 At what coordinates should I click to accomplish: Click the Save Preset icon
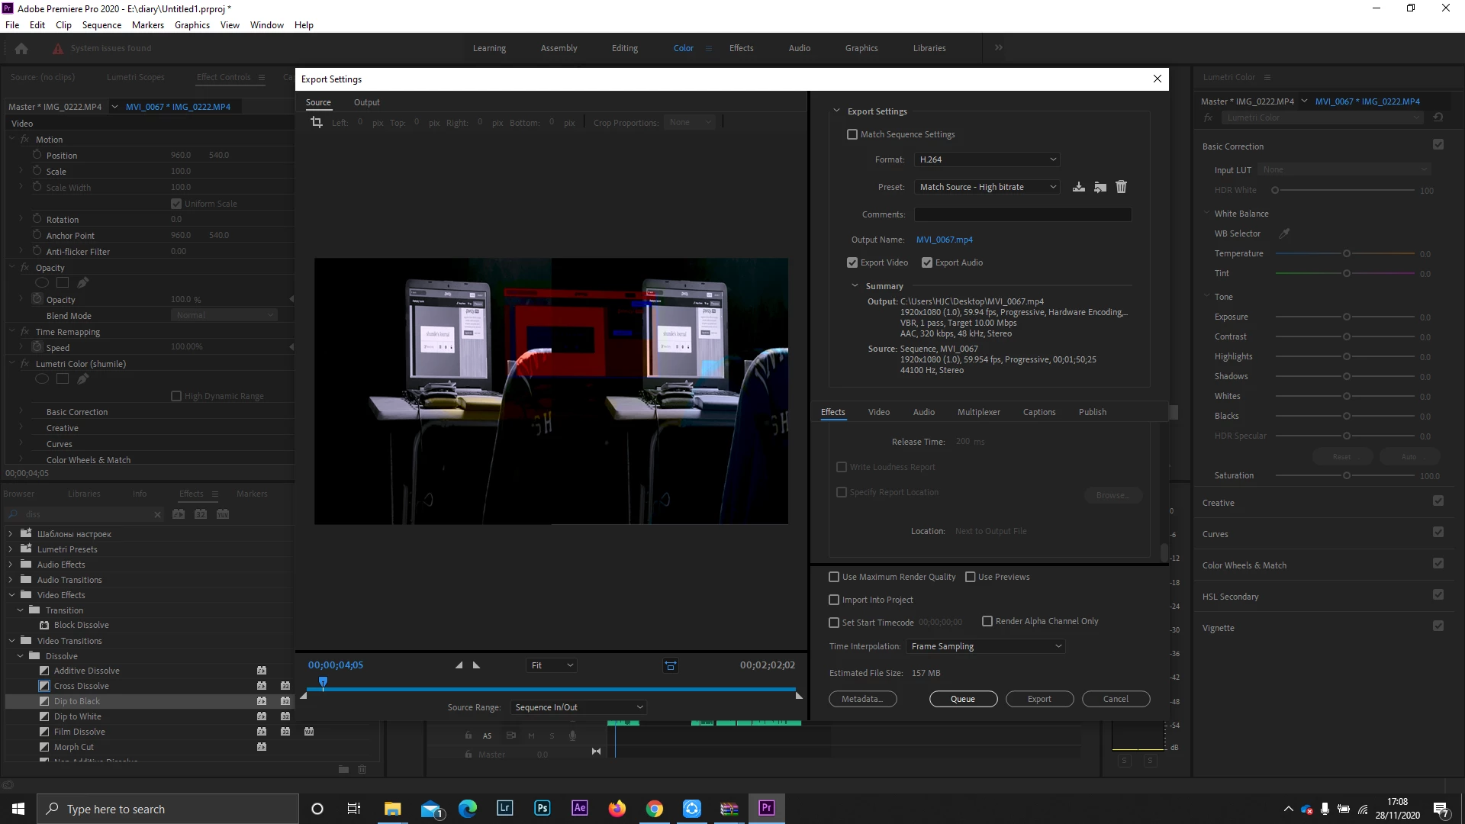click(x=1078, y=187)
